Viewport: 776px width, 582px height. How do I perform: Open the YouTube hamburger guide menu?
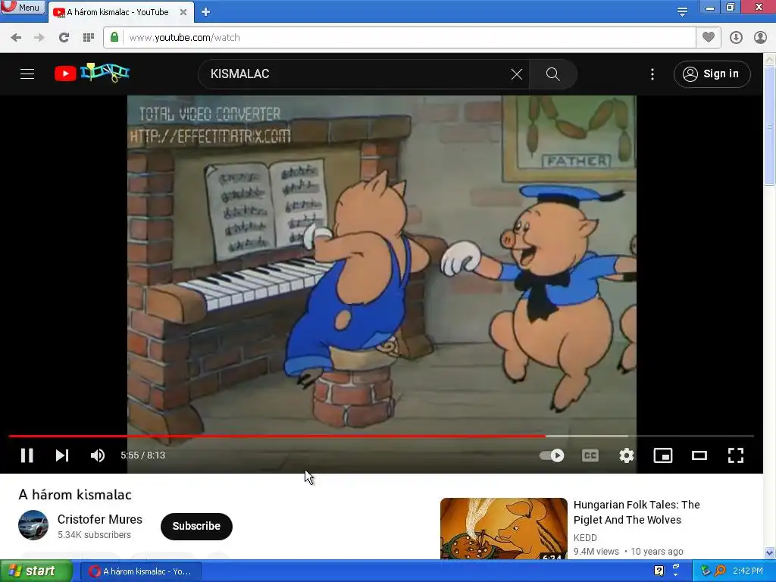(x=27, y=74)
